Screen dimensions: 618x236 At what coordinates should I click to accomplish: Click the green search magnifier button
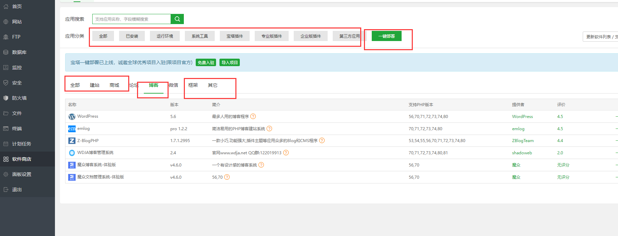pos(177,19)
